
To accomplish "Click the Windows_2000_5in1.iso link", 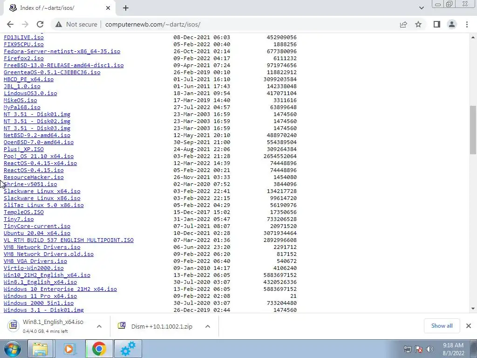I will click(39, 303).
